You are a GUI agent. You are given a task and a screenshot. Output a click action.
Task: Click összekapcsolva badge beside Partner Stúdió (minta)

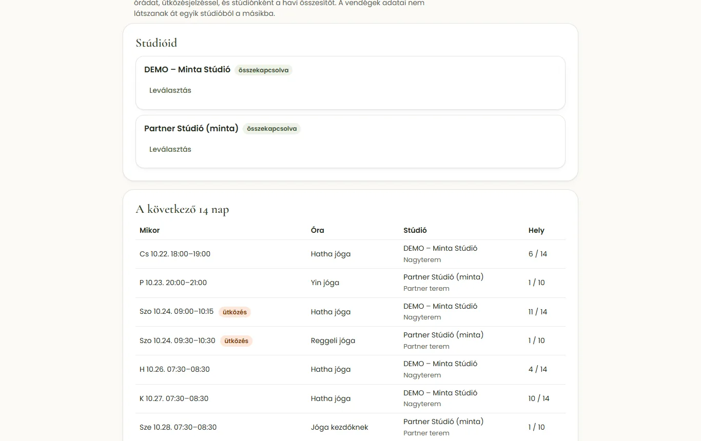(272, 129)
